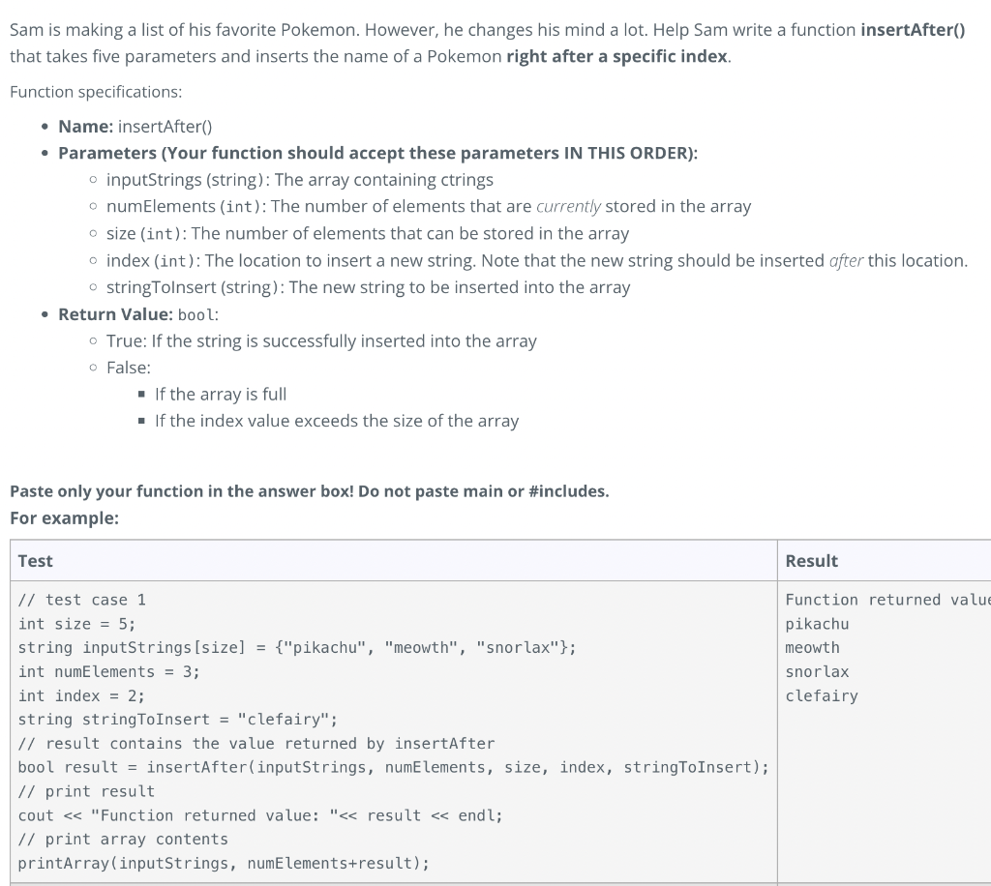Screen dimensions: 991x886
Task: Click the 'size (int)' parameter description line
Action: click(x=368, y=234)
